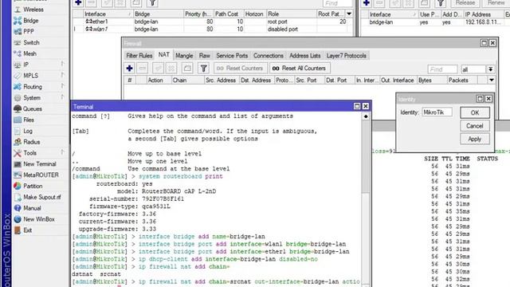Click the New WinBox icon
Screen dimensions: 510x287
click(x=18, y=219)
